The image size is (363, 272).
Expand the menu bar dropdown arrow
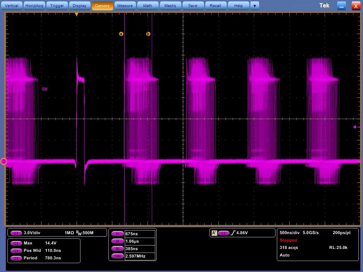tap(255, 6)
